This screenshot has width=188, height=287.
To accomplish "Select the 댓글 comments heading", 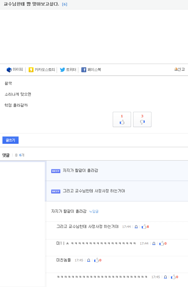I will pyautogui.click(x=6, y=155).
